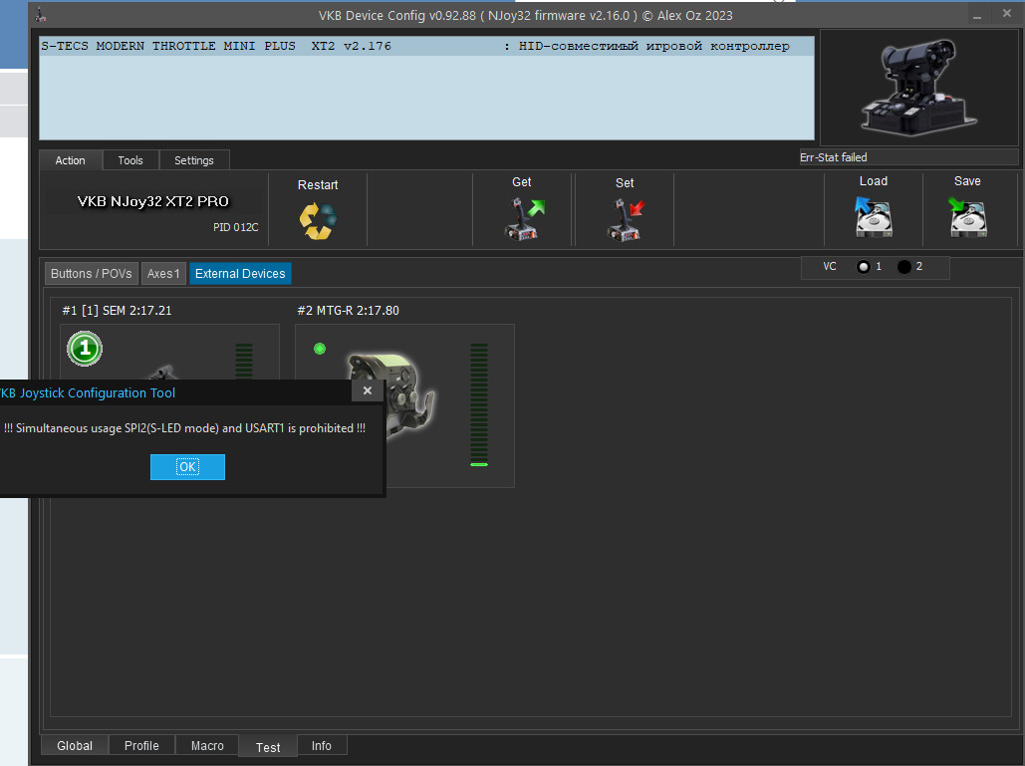Switch to the Axes1 tab
Viewport: 1025px width, 766px height.
click(x=163, y=273)
